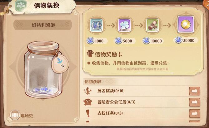The image size is (209, 128).
Task: Click the glass token jar
Action: point(44,69)
